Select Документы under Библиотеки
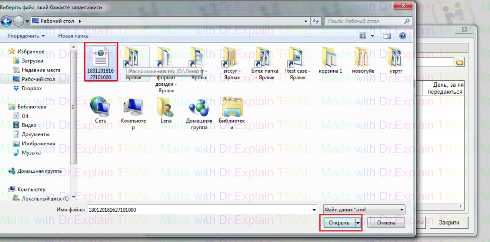490x242 pixels. [x=35, y=134]
